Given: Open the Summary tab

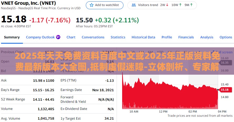Looking at the screenshot, I should click(12, 37).
